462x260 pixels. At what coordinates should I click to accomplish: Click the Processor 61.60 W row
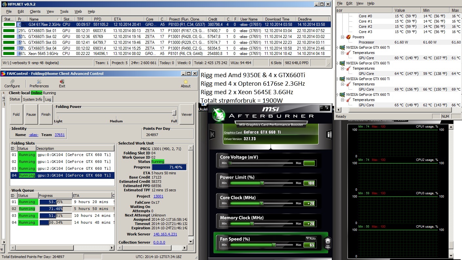click(x=398, y=42)
